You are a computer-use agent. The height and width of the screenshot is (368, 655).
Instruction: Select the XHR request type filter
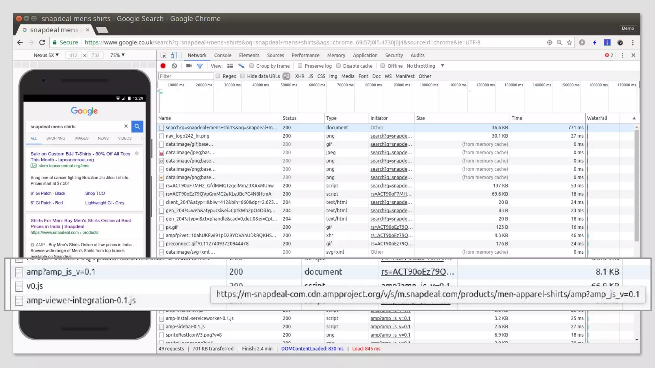[299, 76]
